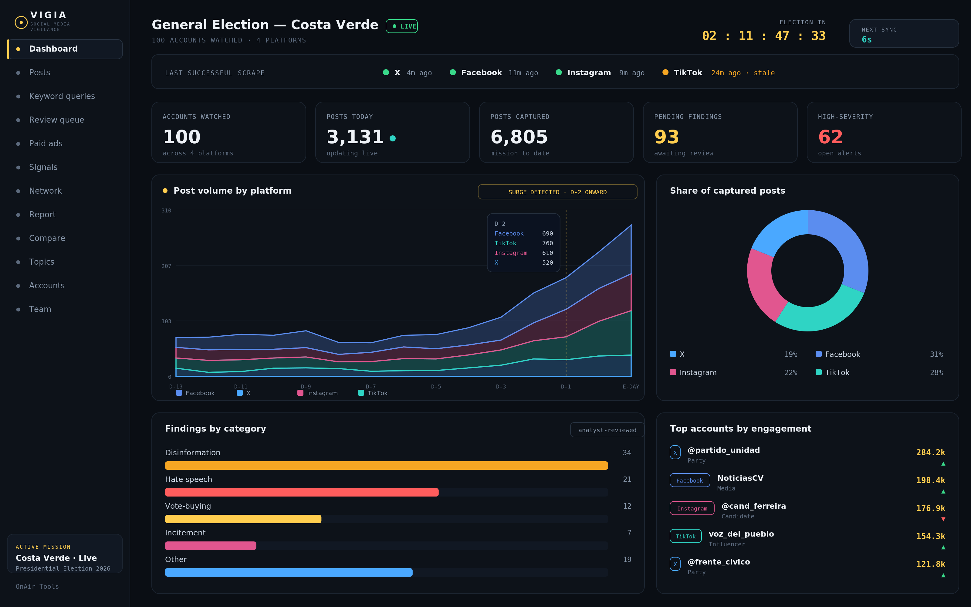Click the up trend arrow under 154.3k
The image size is (971, 607).
click(x=943, y=548)
